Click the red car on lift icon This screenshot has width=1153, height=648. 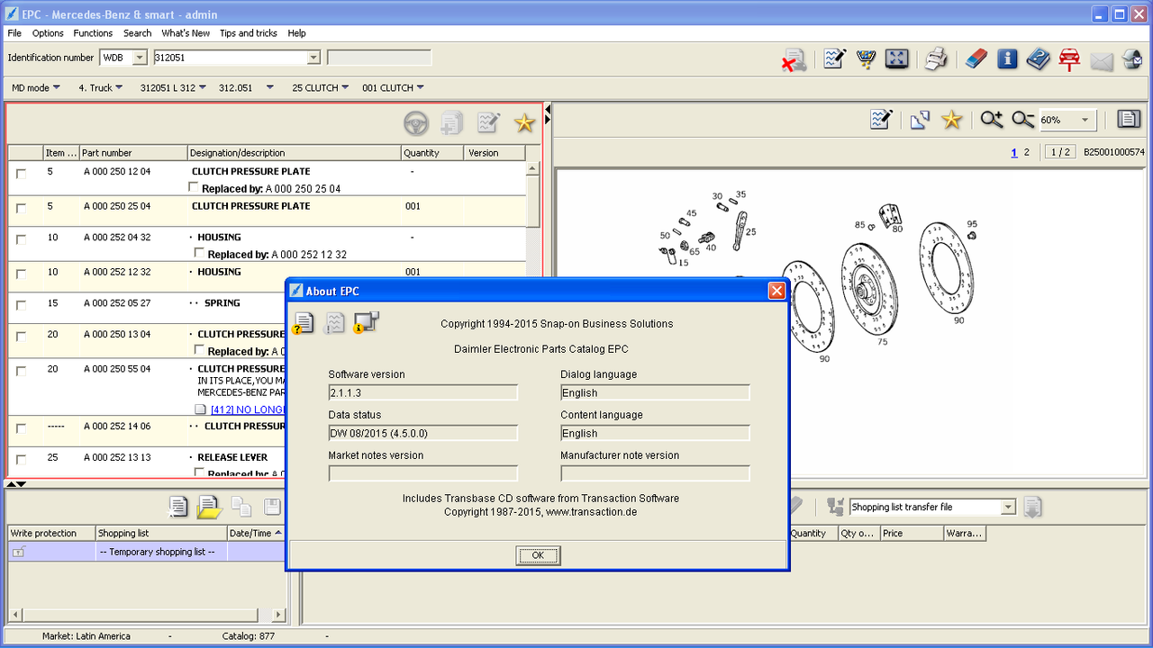click(1069, 59)
